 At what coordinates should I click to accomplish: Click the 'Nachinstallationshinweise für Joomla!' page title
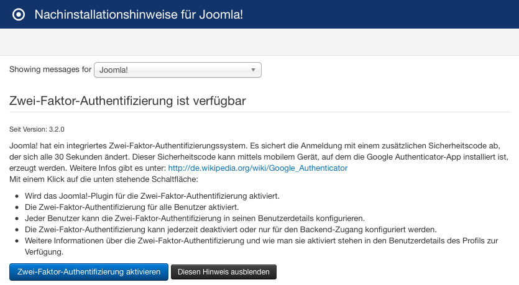[139, 14]
